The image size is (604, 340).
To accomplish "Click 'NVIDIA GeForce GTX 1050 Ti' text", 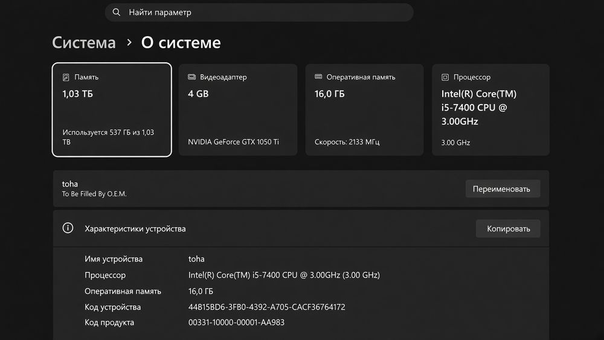I will click(x=233, y=142).
